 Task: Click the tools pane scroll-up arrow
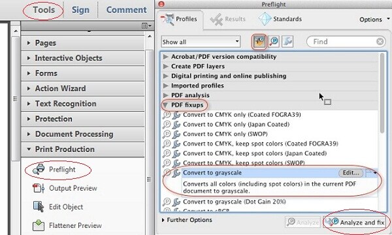[150, 37]
